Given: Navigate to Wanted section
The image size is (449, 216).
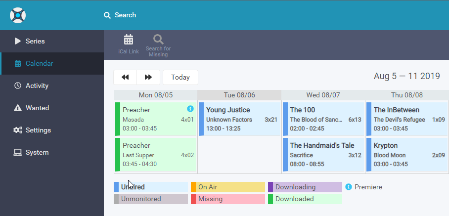Looking at the screenshot, I should (x=37, y=108).
